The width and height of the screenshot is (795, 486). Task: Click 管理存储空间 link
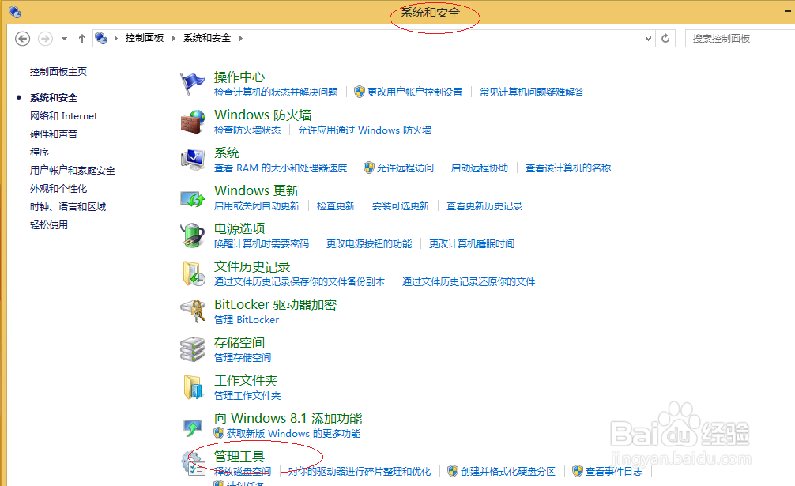pos(243,358)
